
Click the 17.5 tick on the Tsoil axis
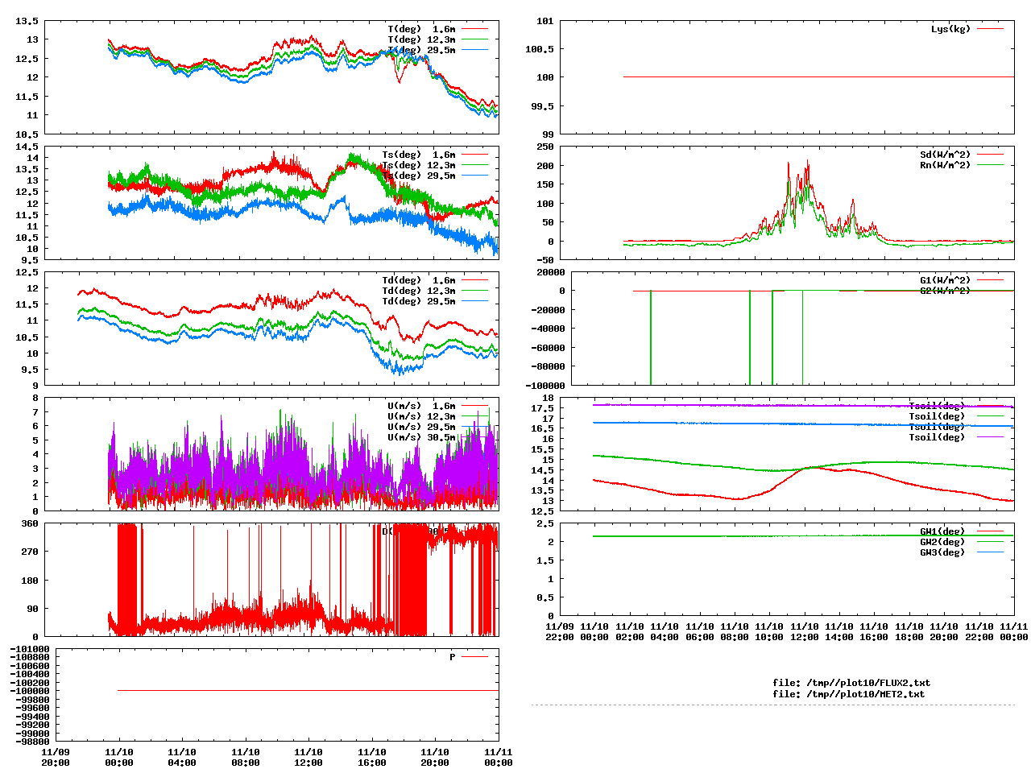coord(542,408)
